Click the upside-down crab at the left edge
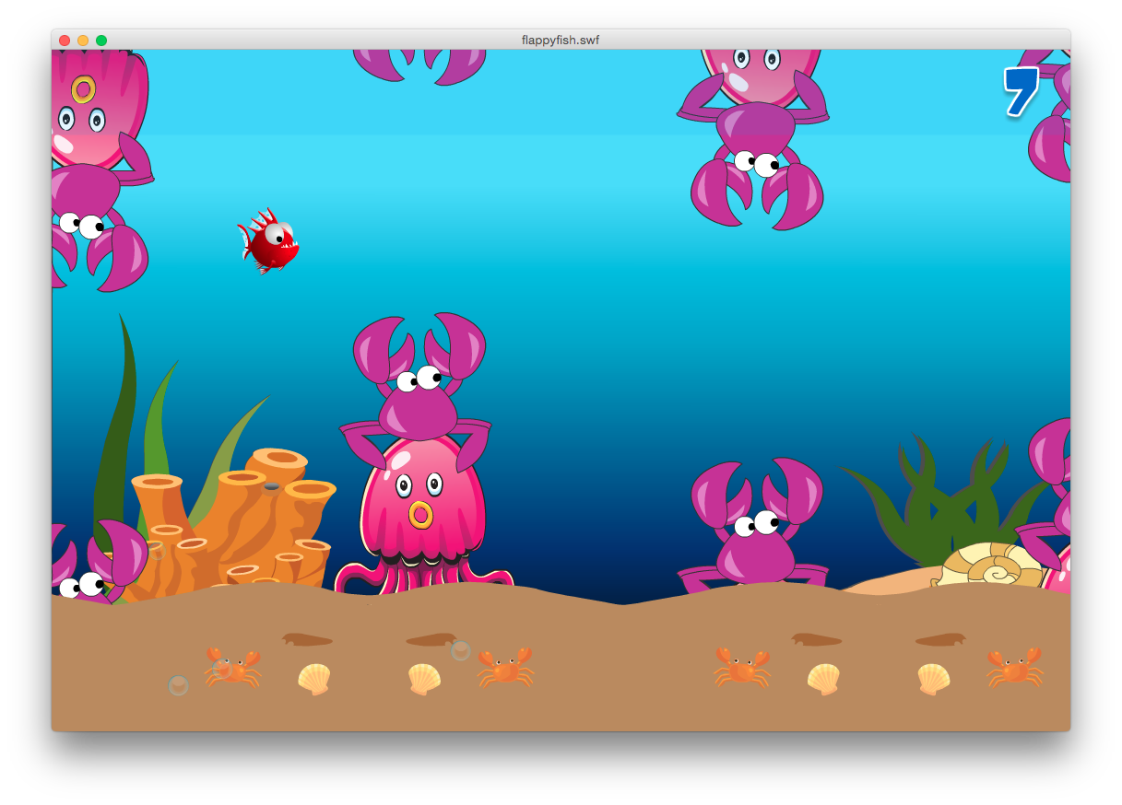Image resolution: width=1122 pixels, height=805 pixels. [x=97, y=212]
